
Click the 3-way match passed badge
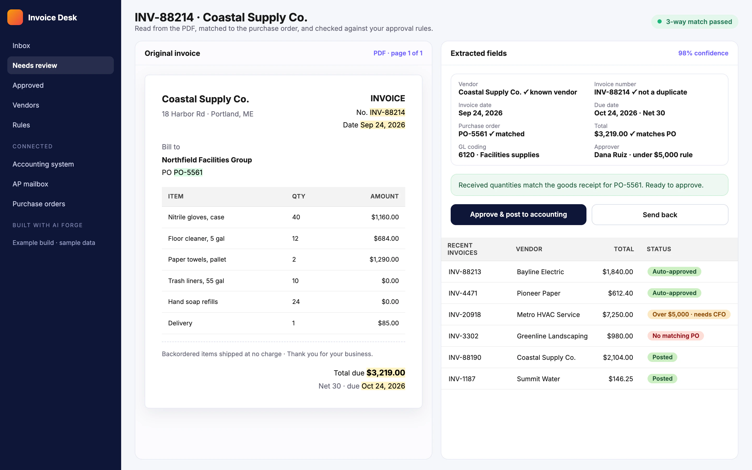pyautogui.click(x=695, y=22)
